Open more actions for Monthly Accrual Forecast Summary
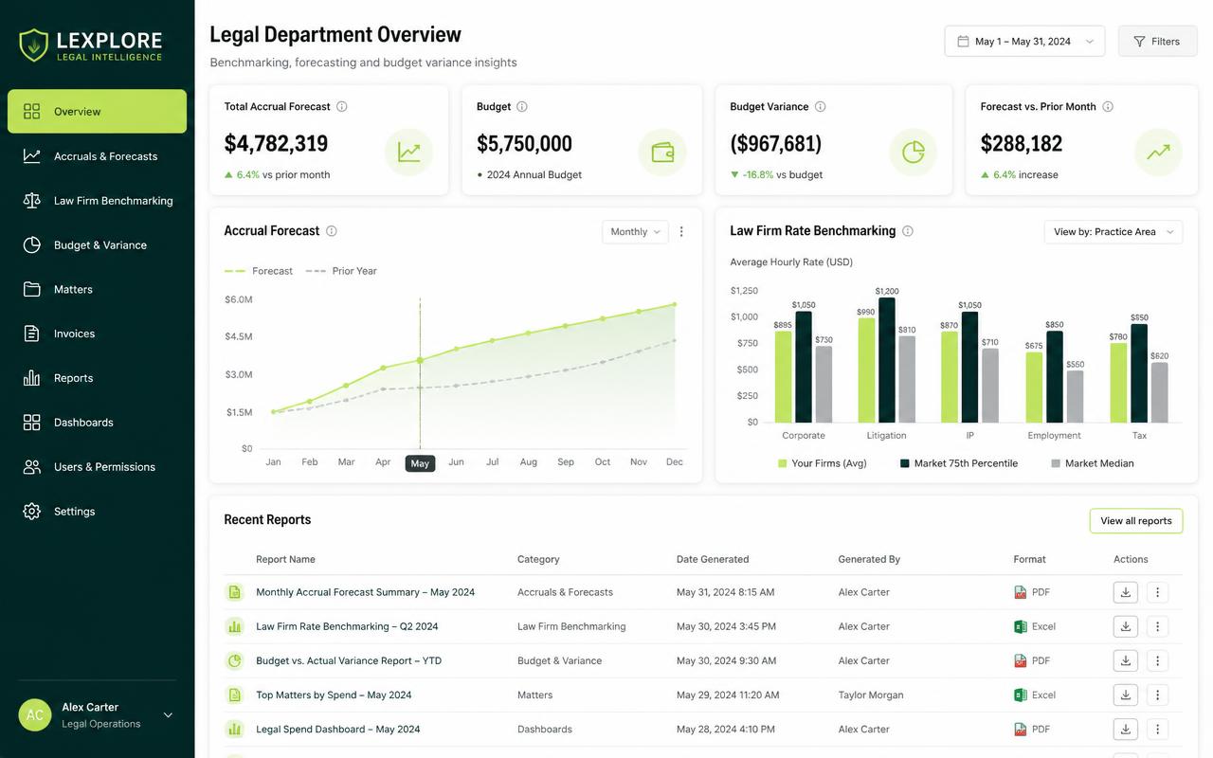This screenshot has height=758, width=1213. coord(1157,592)
